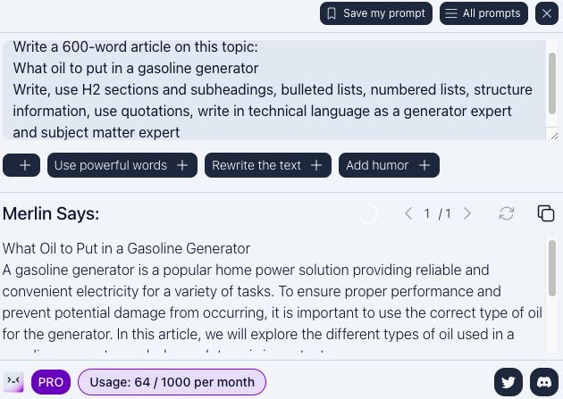Open Merlin's Twitter page
This screenshot has height=399, width=563.
508,382
